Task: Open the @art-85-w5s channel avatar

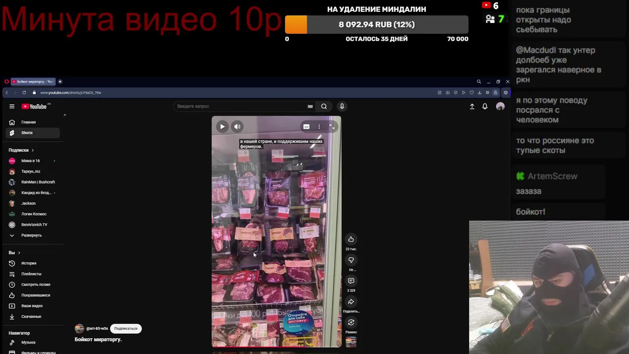Action: 79,328
